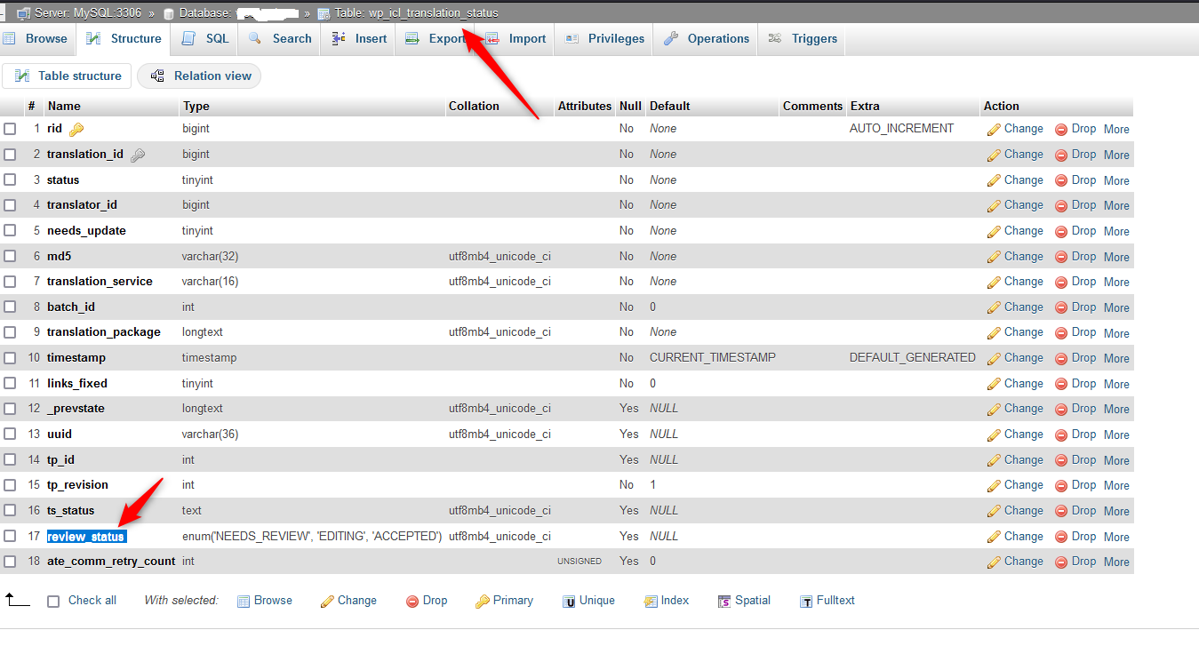Viewport: 1199px width, 646px height.
Task: Select the review_status column name
Action: (86, 537)
